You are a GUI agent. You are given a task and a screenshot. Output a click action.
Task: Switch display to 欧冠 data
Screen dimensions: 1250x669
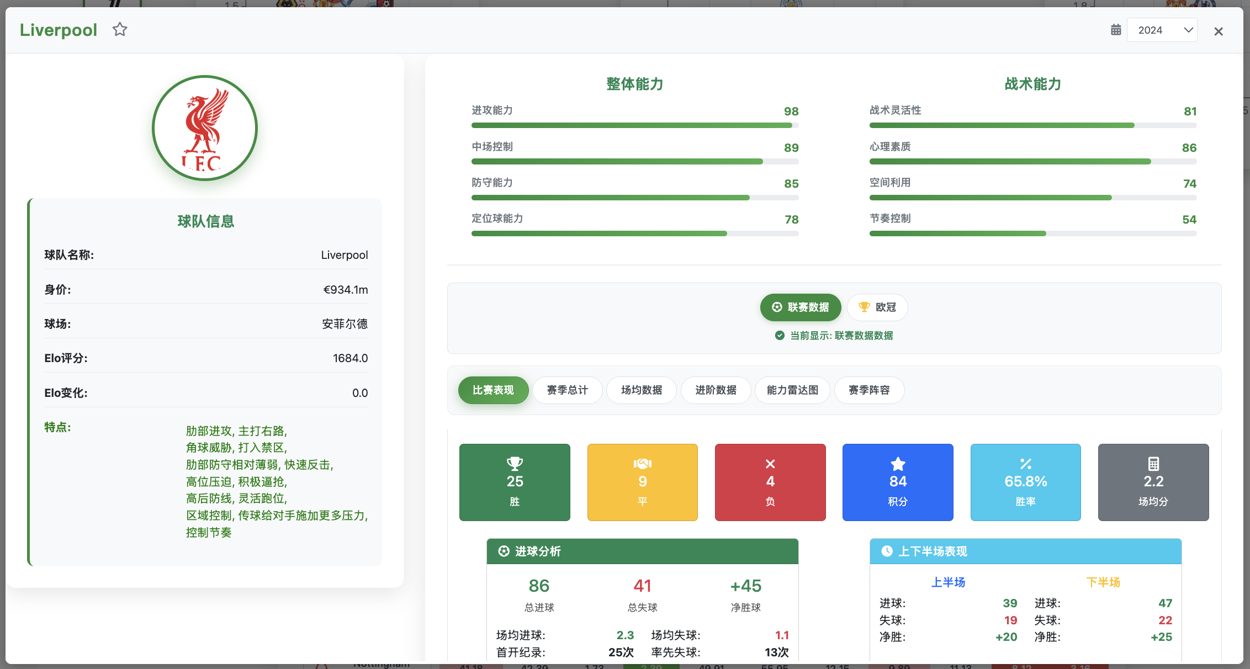(x=877, y=307)
